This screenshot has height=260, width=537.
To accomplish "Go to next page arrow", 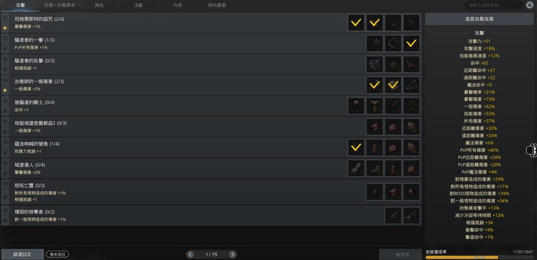I will click(x=232, y=254).
